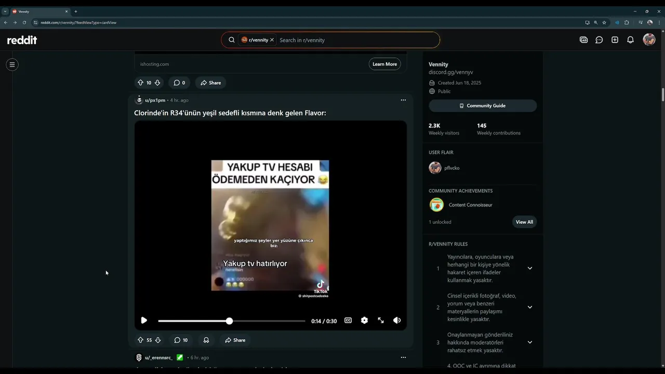This screenshot has width=665, height=374.
Task: Open the browser zoom indicator
Action: pyautogui.click(x=596, y=22)
